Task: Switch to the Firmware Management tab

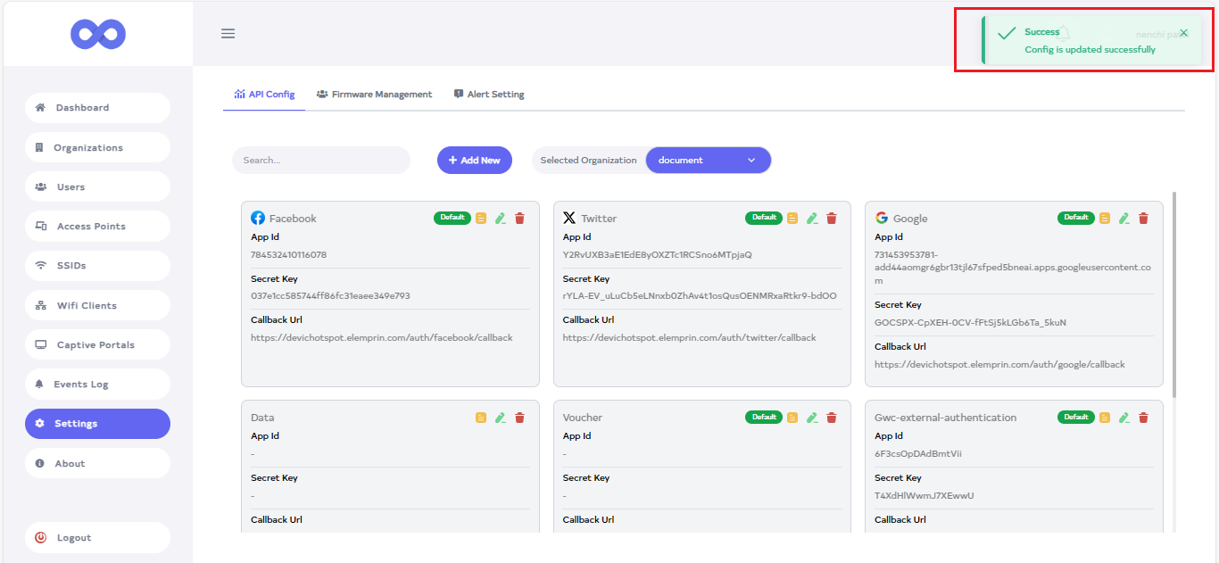Action: coord(374,95)
